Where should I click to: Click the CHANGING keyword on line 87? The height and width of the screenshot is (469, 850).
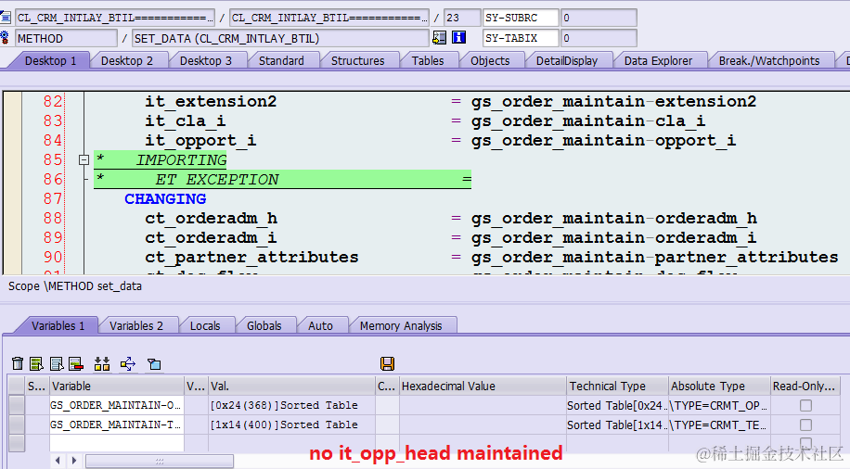point(165,198)
